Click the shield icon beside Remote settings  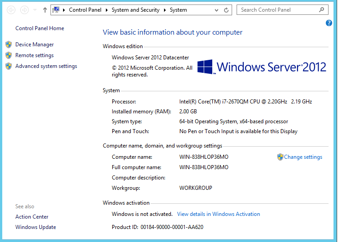9,55
